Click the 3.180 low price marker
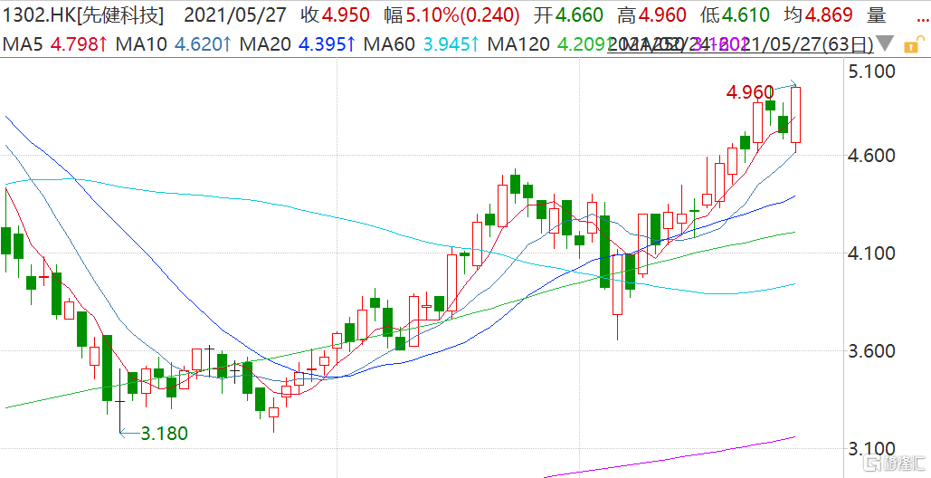Image resolution: width=931 pixels, height=478 pixels. pyautogui.click(x=164, y=434)
